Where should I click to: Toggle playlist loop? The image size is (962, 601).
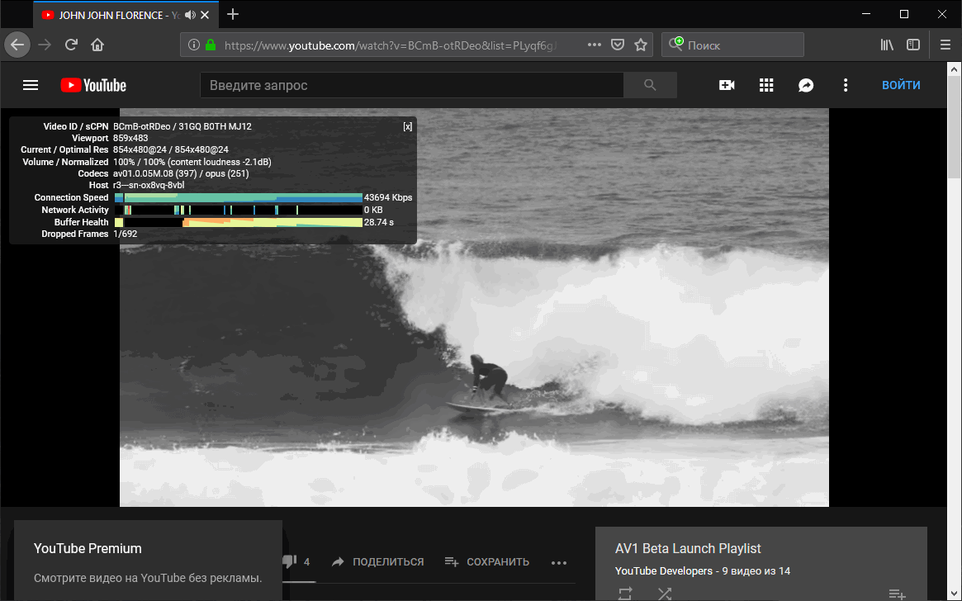[625, 593]
